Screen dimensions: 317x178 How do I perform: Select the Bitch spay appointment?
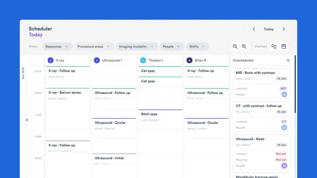pos(160,119)
